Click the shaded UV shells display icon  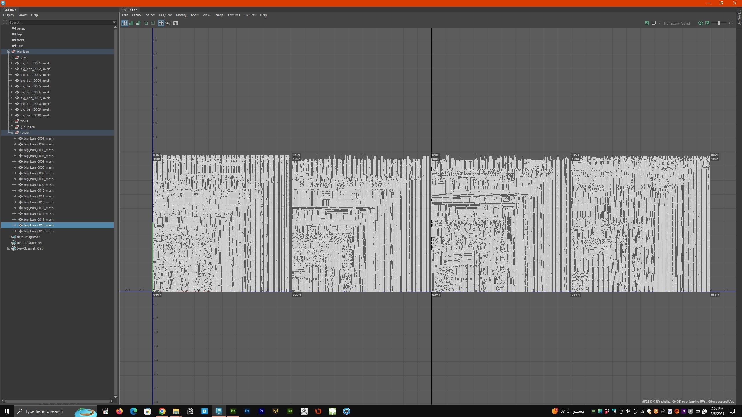(x=131, y=23)
